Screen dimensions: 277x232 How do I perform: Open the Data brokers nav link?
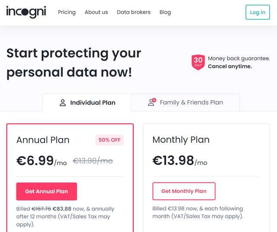(133, 12)
